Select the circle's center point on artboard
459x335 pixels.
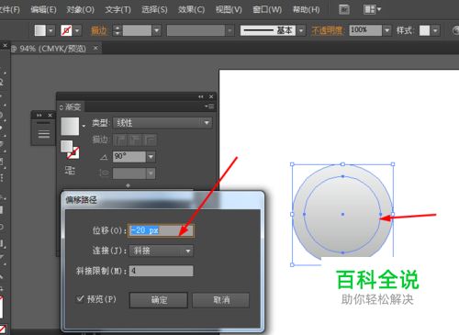(342, 215)
